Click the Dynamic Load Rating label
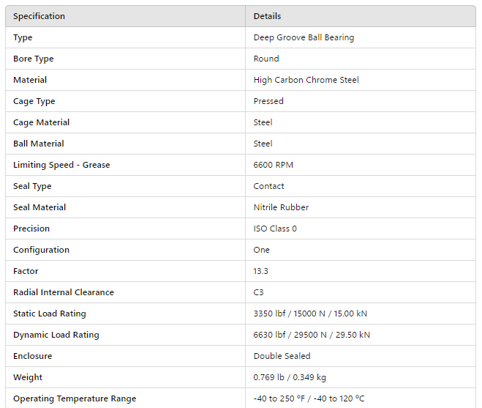482x408 pixels. (x=56, y=335)
